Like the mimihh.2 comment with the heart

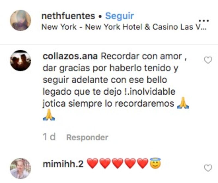tap(208, 168)
